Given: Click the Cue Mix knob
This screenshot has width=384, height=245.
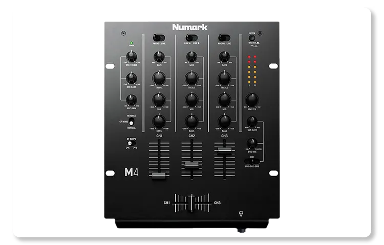Looking at the screenshot, I should pos(252,143).
